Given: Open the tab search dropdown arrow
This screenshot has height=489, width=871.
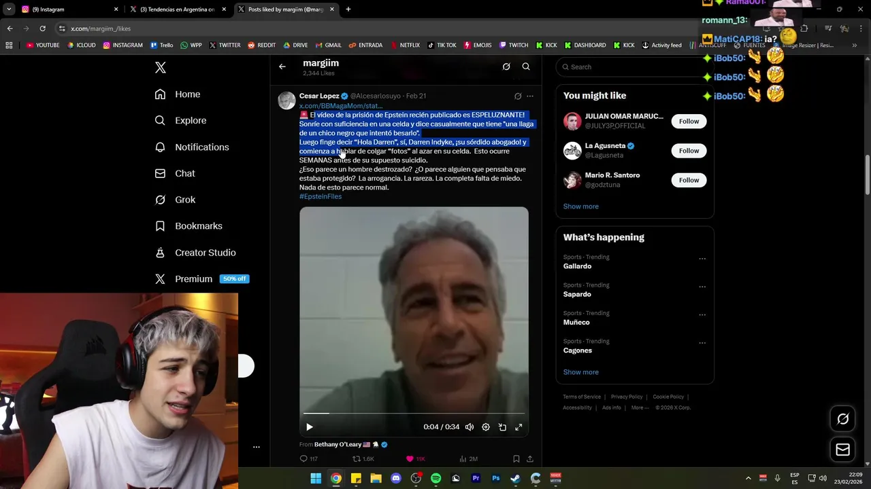Looking at the screenshot, I should click(8, 10).
